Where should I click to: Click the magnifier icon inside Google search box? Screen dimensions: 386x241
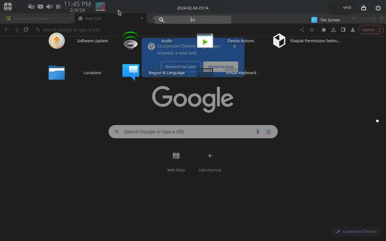(117, 132)
